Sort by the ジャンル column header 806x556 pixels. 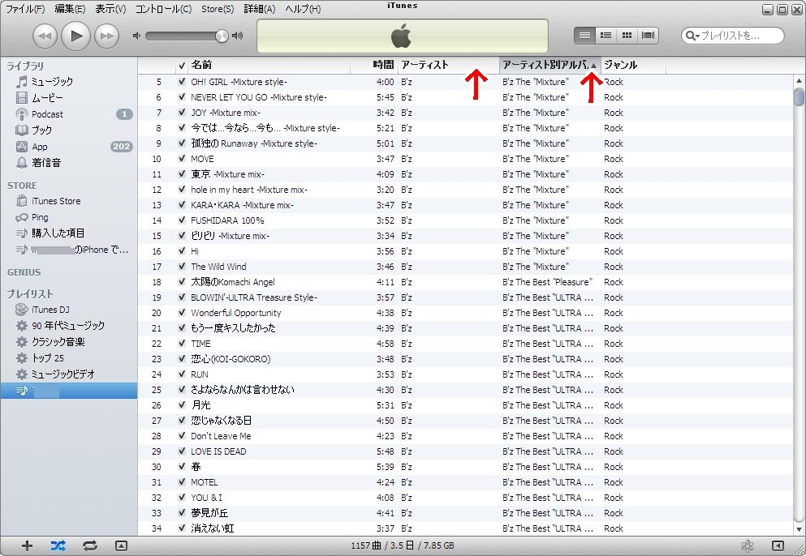pyautogui.click(x=633, y=65)
